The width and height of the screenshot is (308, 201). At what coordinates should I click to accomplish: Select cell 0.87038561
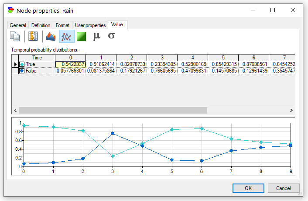[254, 64]
